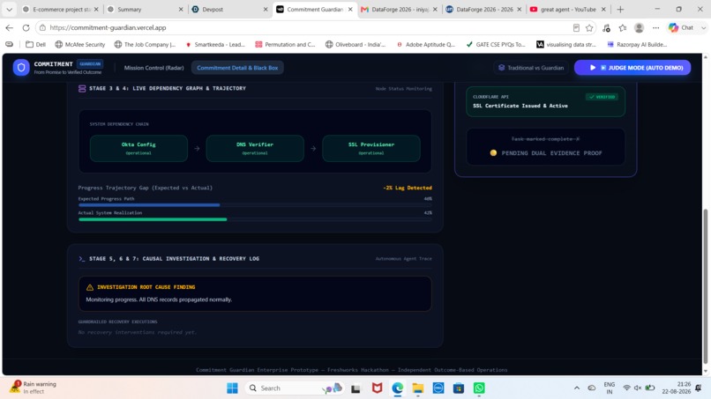Add this page to favorites star

point(589,27)
